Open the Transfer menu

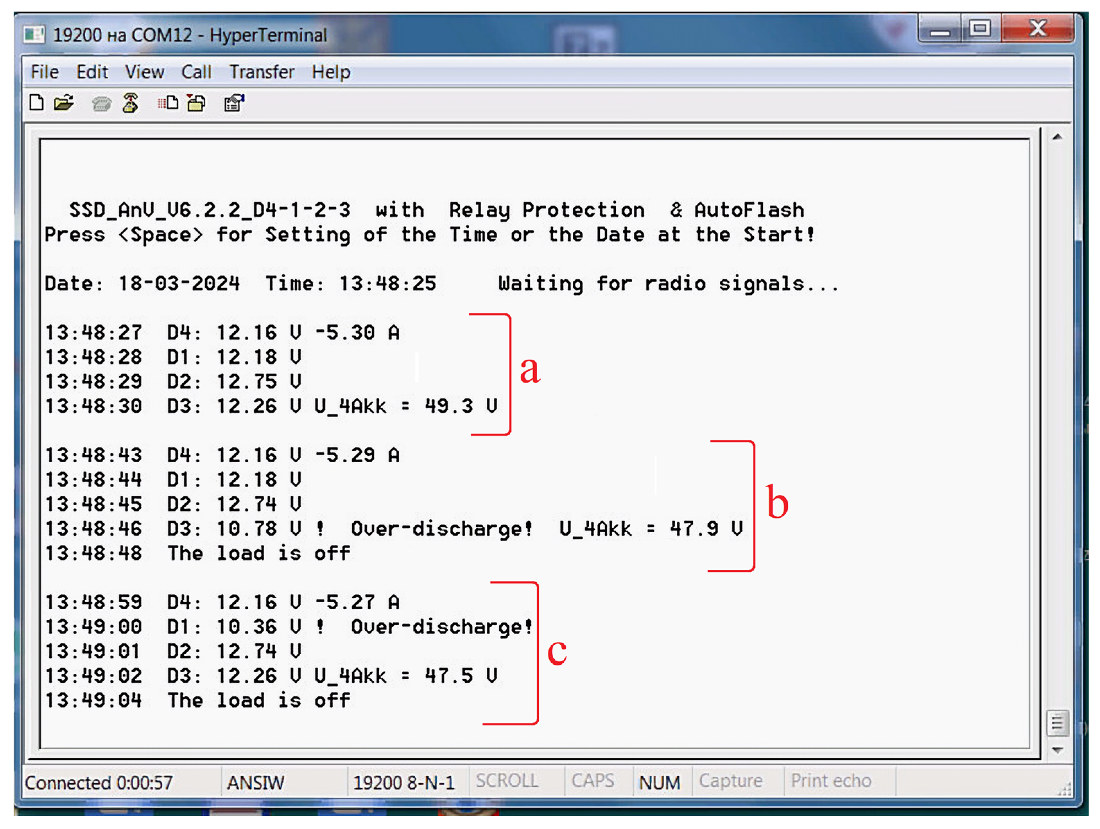tap(262, 72)
